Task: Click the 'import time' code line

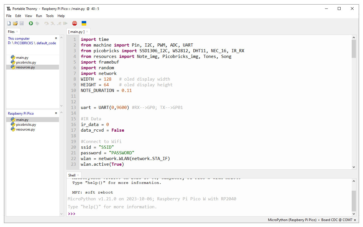Action: coord(95,39)
